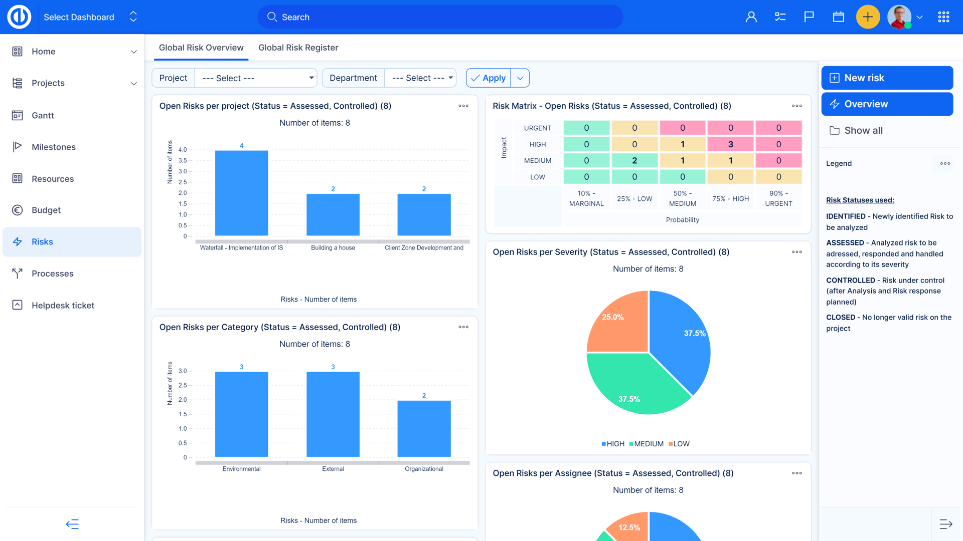The image size is (963, 541).
Task: Open the Department selection dropdown
Action: 420,78
